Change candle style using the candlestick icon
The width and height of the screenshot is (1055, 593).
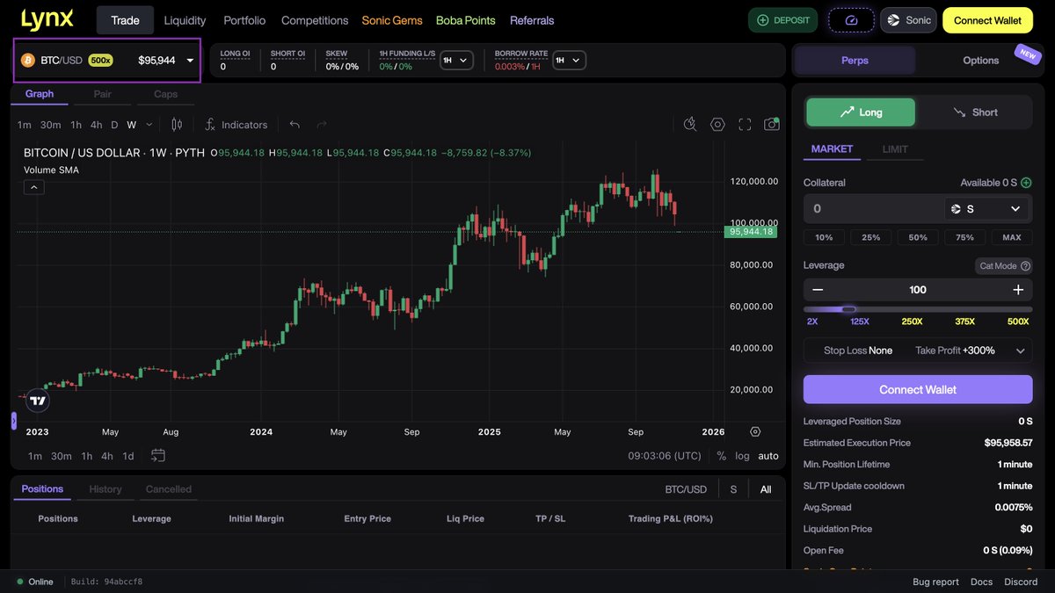pyautogui.click(x=176, y=125)
